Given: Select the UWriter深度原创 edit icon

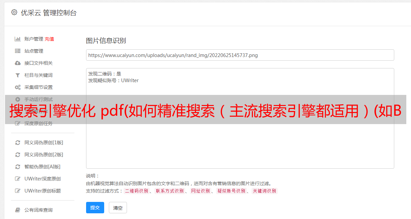Looking at the screenshot, I should point(18,179).
